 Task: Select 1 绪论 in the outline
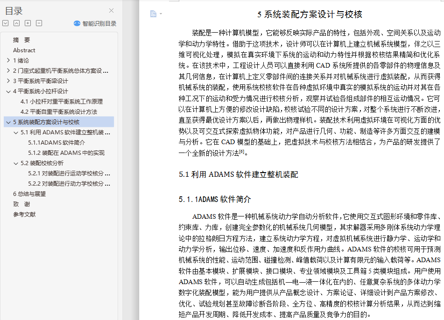tap(21, 60)
